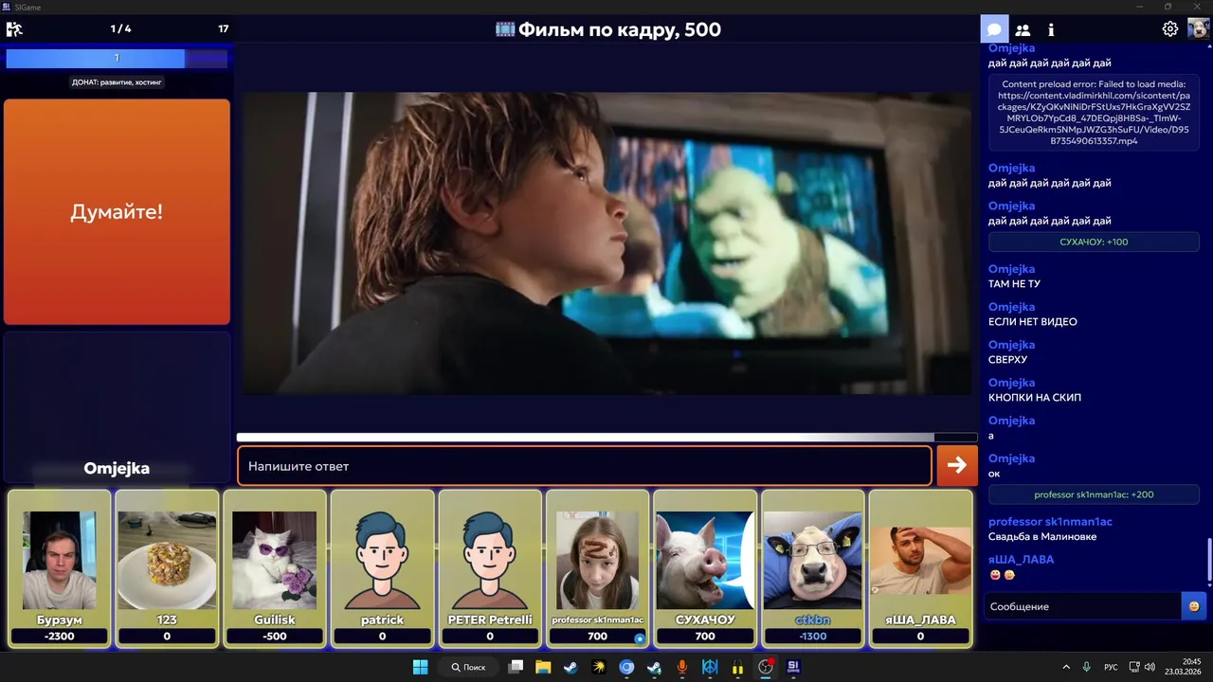Switch to the players list tab

coord(1023,29)
